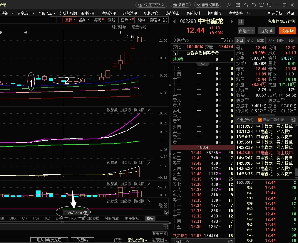The height and width of the screenshot is (243, 298).
Task: Expand 个股风云 menu
Action: (x=47, y=13)
